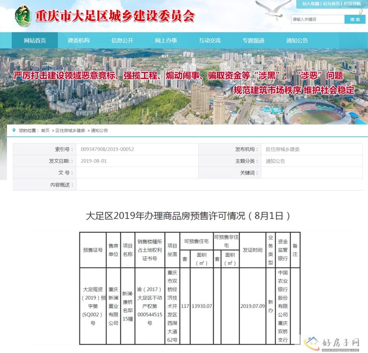Image resolution: width=368 pixels, height=353 pixels.
Task: Go to 网站首页 in navigation bar
Action: point(35,40)
